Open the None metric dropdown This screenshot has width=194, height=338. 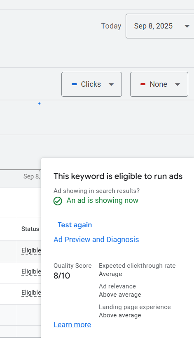click(159, 84)
